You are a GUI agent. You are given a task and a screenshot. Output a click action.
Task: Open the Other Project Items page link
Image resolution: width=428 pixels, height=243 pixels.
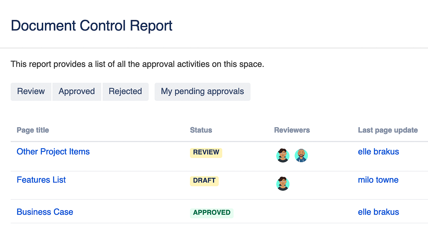click(x=53, y=152)
